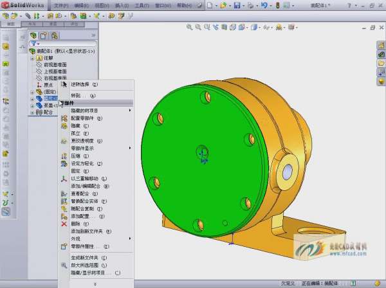Open the FeatureManager design tree tab icon
Viewport: 386px width, 288px height.
click(x=33, y=35)
